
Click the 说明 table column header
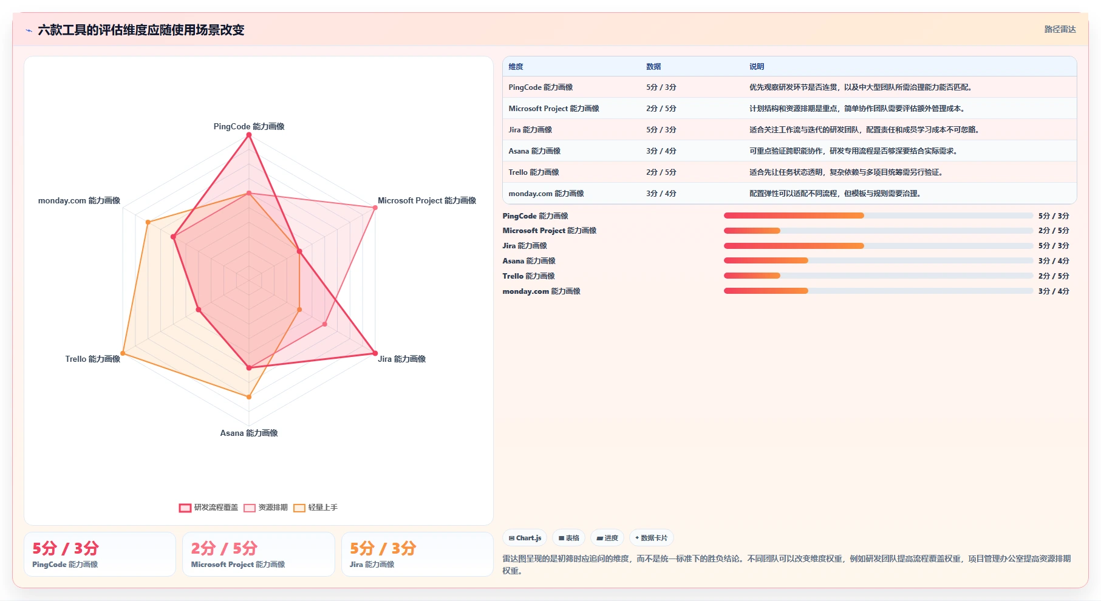click(757, 67)
